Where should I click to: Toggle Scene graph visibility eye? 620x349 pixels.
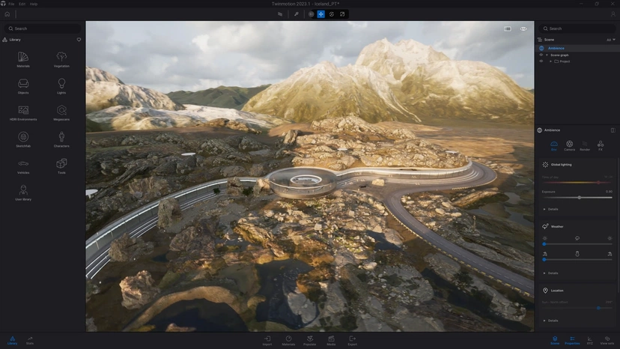click(x=541, y=55)
